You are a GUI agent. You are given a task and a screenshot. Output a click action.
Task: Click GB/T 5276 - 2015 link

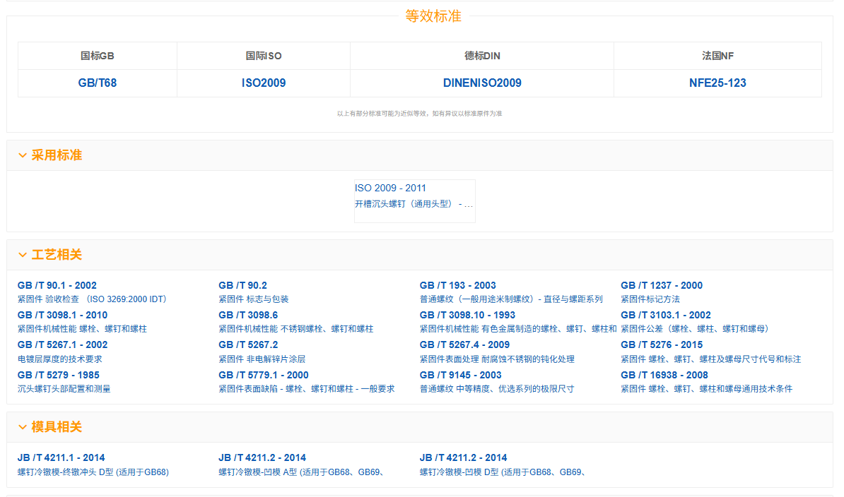pyautogui.click(x=662, y=345)
